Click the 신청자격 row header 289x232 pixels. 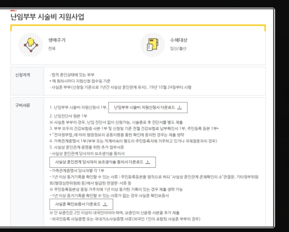[x=23, y=75]
